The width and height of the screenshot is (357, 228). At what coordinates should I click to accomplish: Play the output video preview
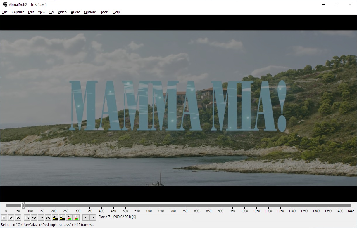[18, 217]
